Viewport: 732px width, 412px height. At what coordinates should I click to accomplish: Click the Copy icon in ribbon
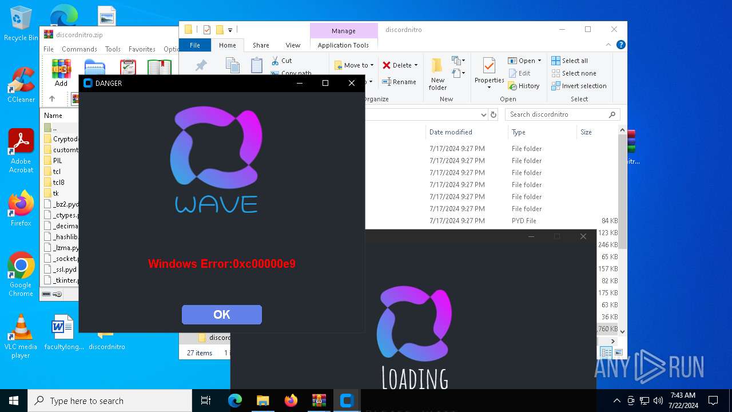(232, 66)
